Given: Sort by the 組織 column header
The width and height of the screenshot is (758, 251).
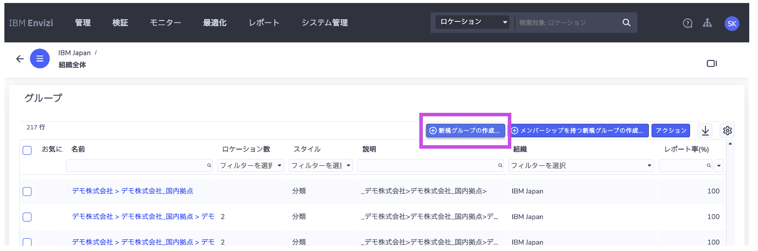Looking at the screenshot, I should [520, 149].
